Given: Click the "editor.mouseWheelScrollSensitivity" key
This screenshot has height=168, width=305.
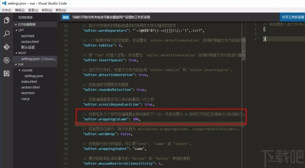Looking at the screenshot, I should (119, 163).
